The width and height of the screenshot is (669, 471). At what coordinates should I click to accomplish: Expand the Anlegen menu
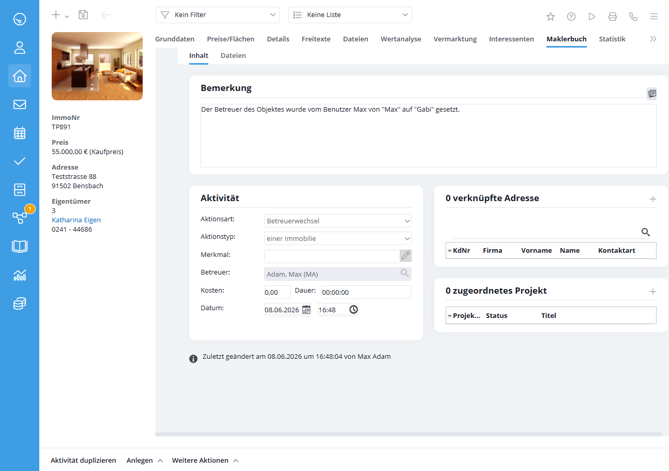[x=145, y=460]
